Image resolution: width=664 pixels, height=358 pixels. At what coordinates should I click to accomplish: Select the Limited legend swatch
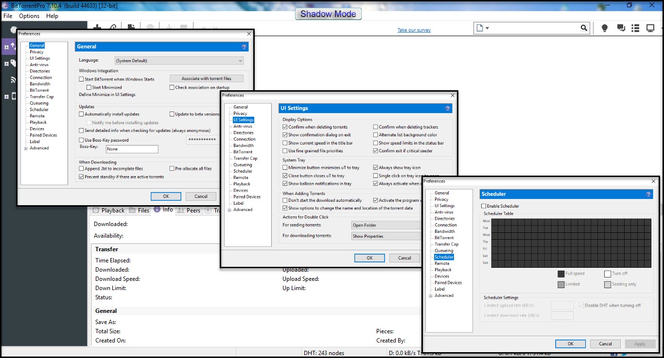pos(561,284)
